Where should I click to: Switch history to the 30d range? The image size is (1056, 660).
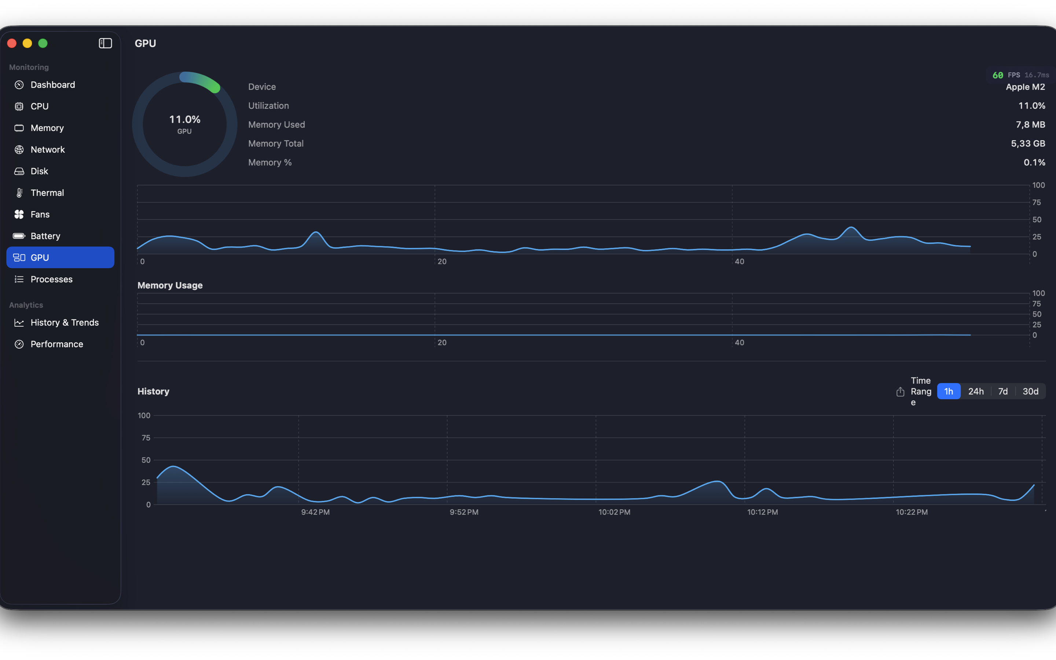(x=1031, y=391)
